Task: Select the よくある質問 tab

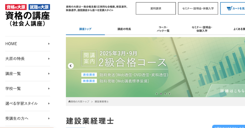Action: [x=239, y=29]
